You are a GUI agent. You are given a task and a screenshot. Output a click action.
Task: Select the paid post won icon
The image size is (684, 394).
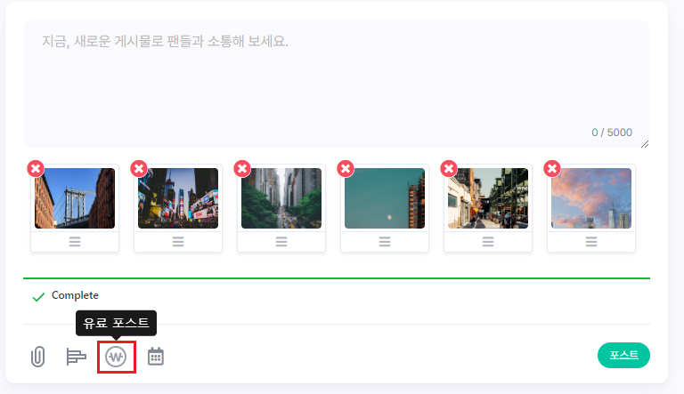pyautogui.click(x=116, y=357)
